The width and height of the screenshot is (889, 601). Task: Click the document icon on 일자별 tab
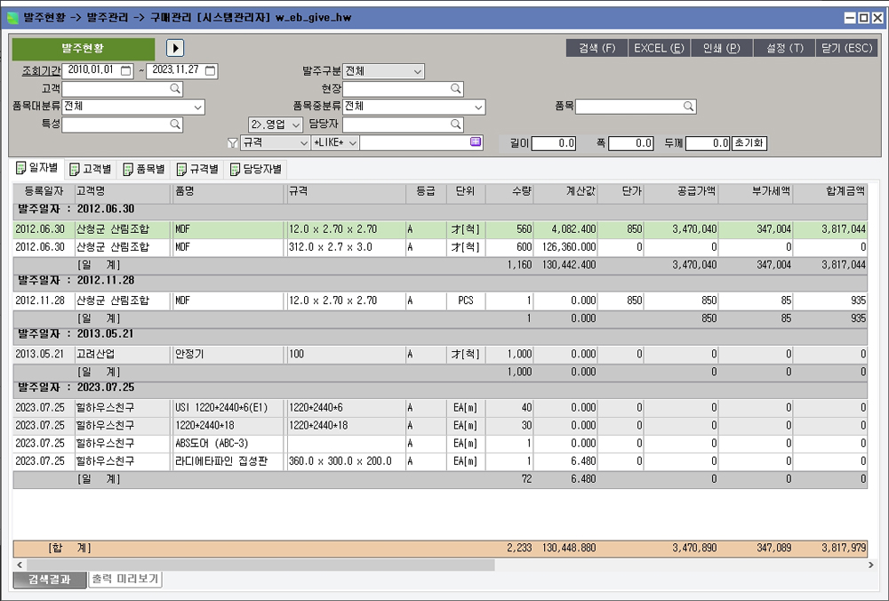point(21,168)
